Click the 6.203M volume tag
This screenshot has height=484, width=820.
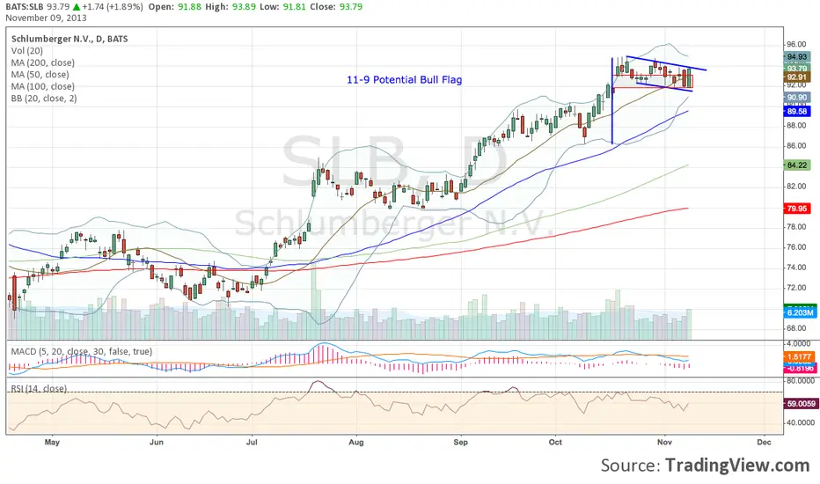pos(800,312)
